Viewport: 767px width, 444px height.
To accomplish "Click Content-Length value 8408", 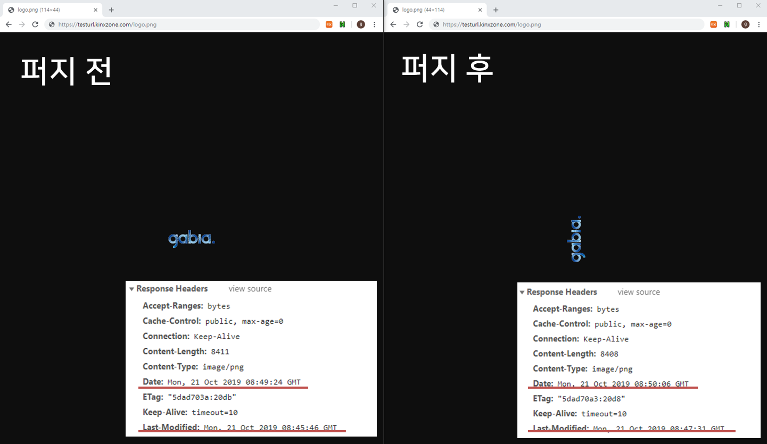I will pos(609,354).
